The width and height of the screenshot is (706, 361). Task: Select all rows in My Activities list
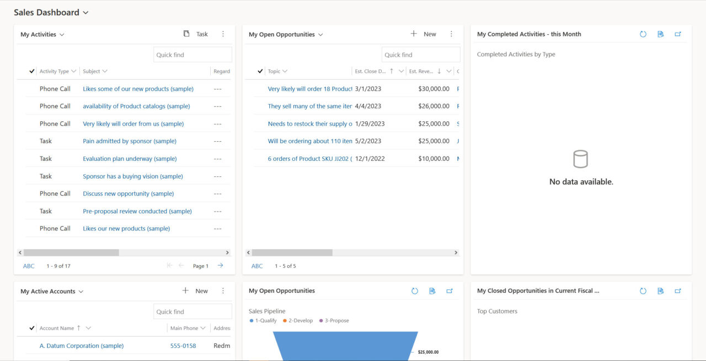(x=31, y=71)
